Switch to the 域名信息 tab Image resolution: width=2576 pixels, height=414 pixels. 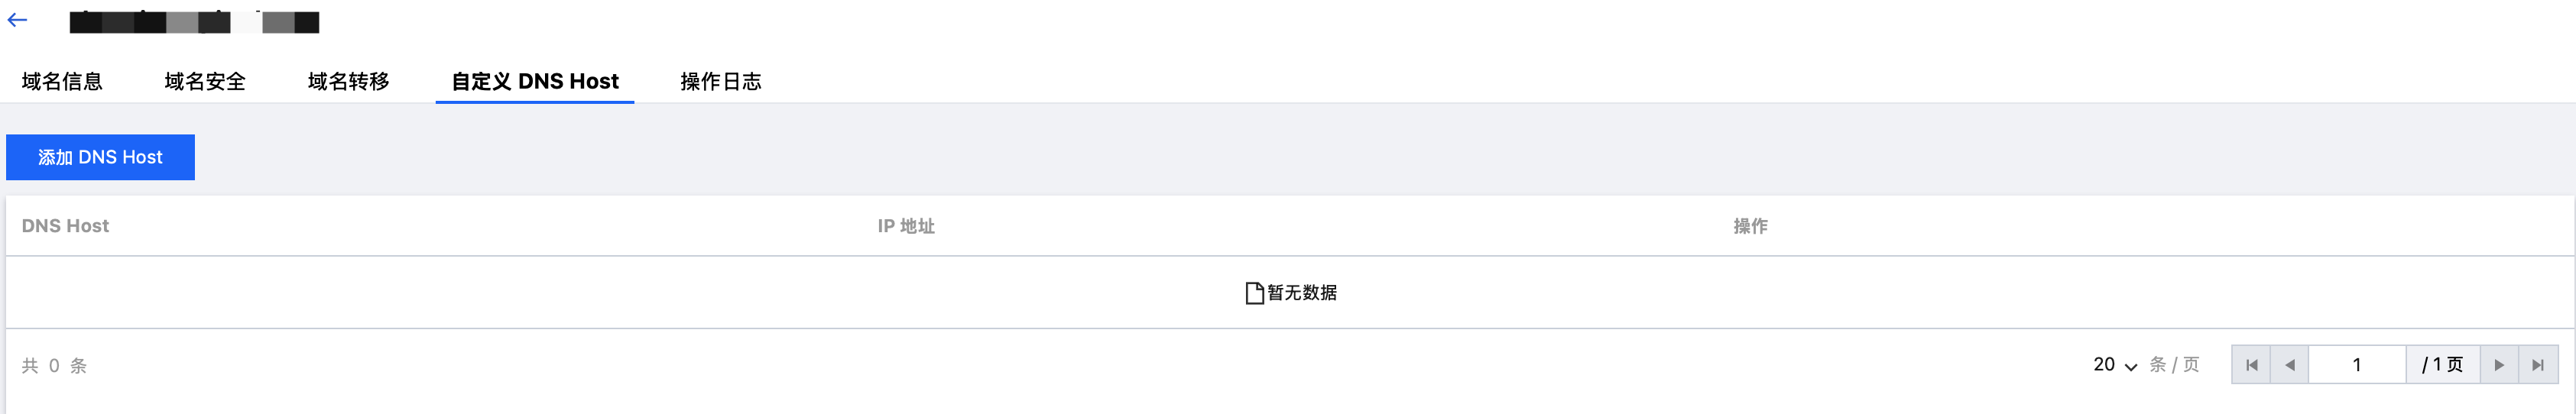62,82
